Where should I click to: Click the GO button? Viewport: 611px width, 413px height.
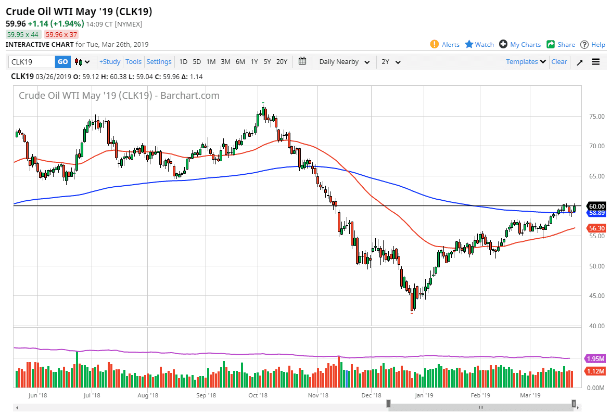(62, 61)
